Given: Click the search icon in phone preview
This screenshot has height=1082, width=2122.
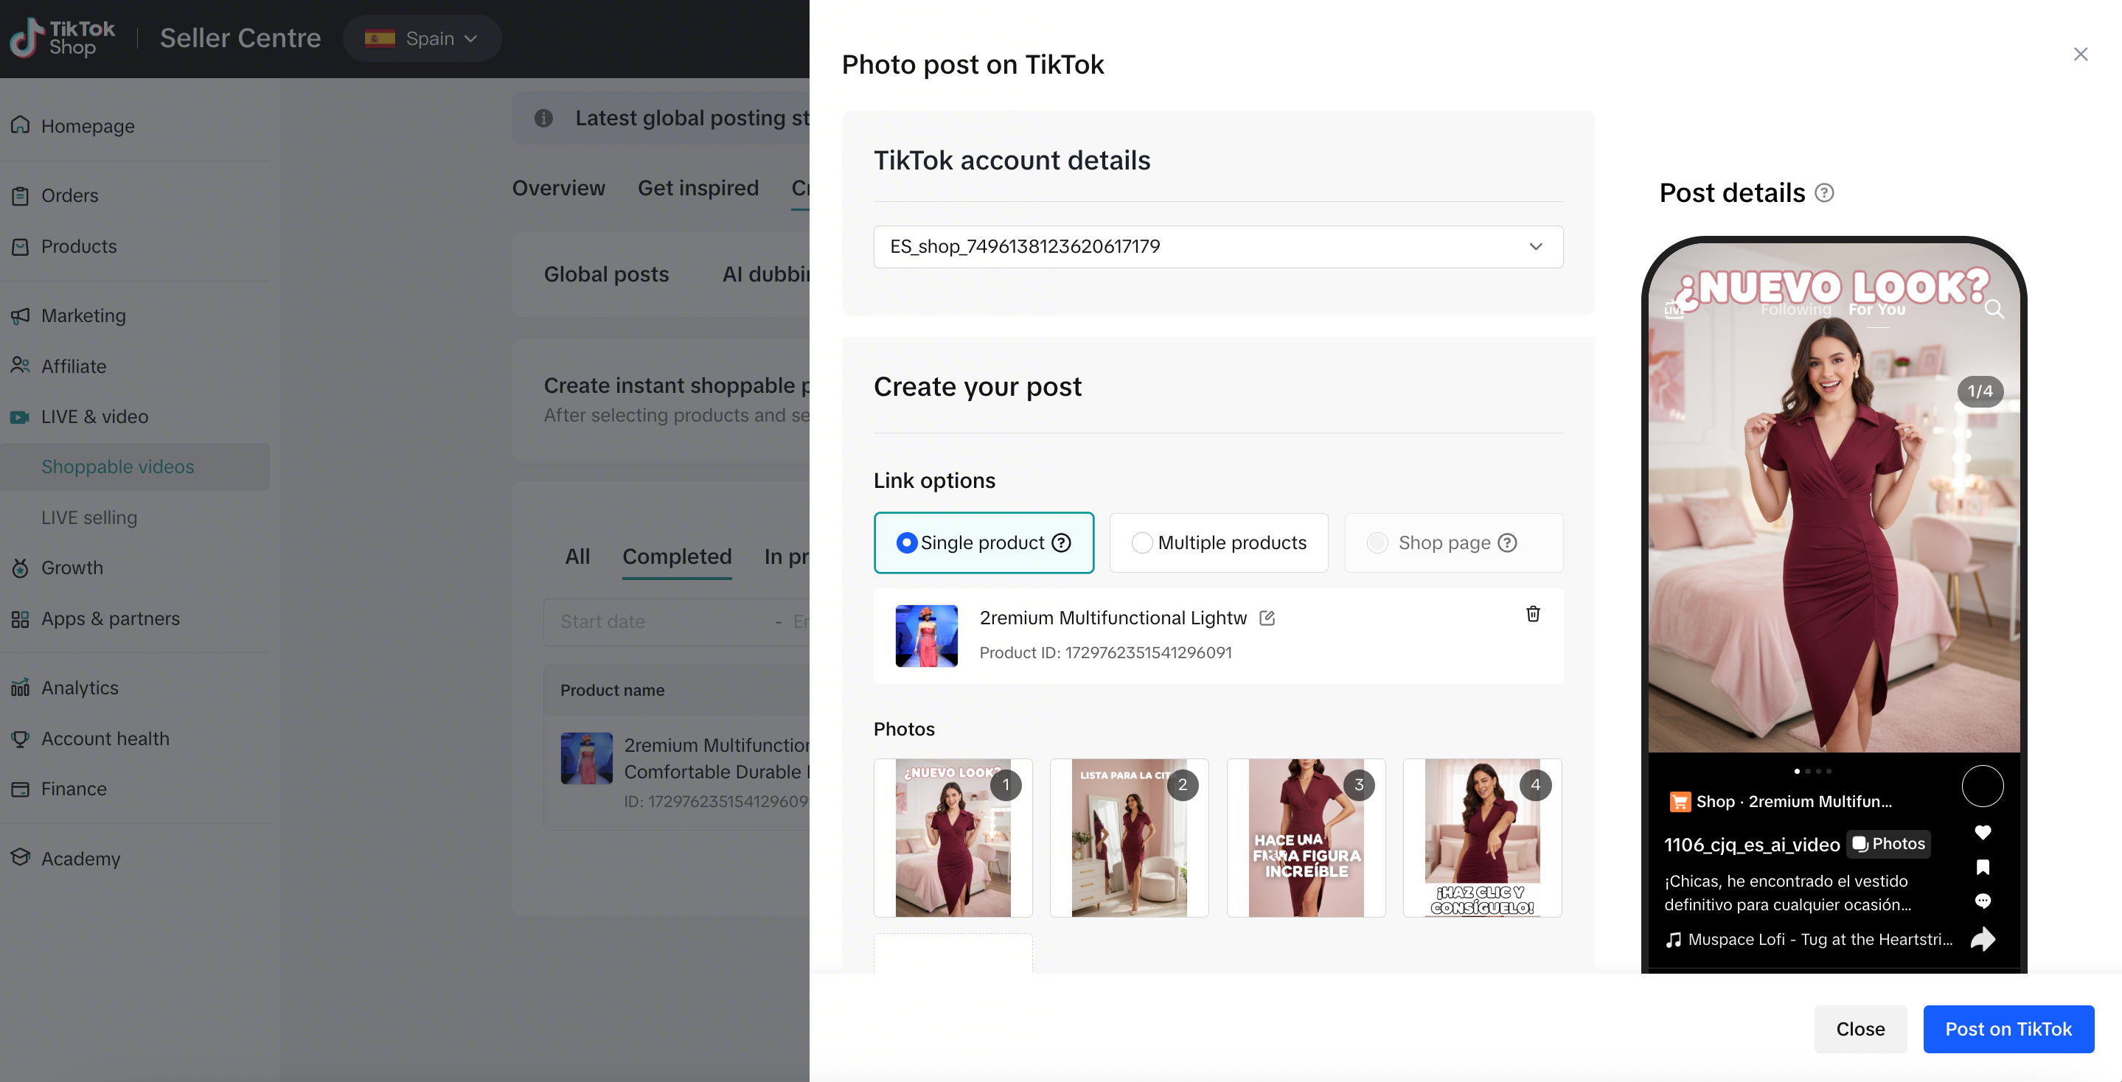Looking at the screenshot, I should [1994, 310].
